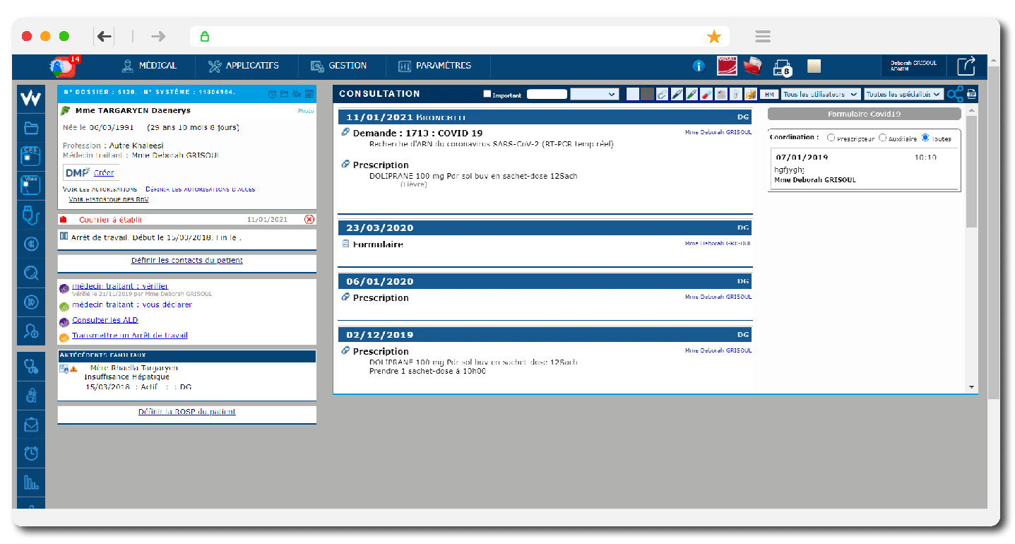The width and height of the screenshot is (1015, 544).
Task: Click the gold coins icon in toolbar
Action: click(x=750, y=94)
